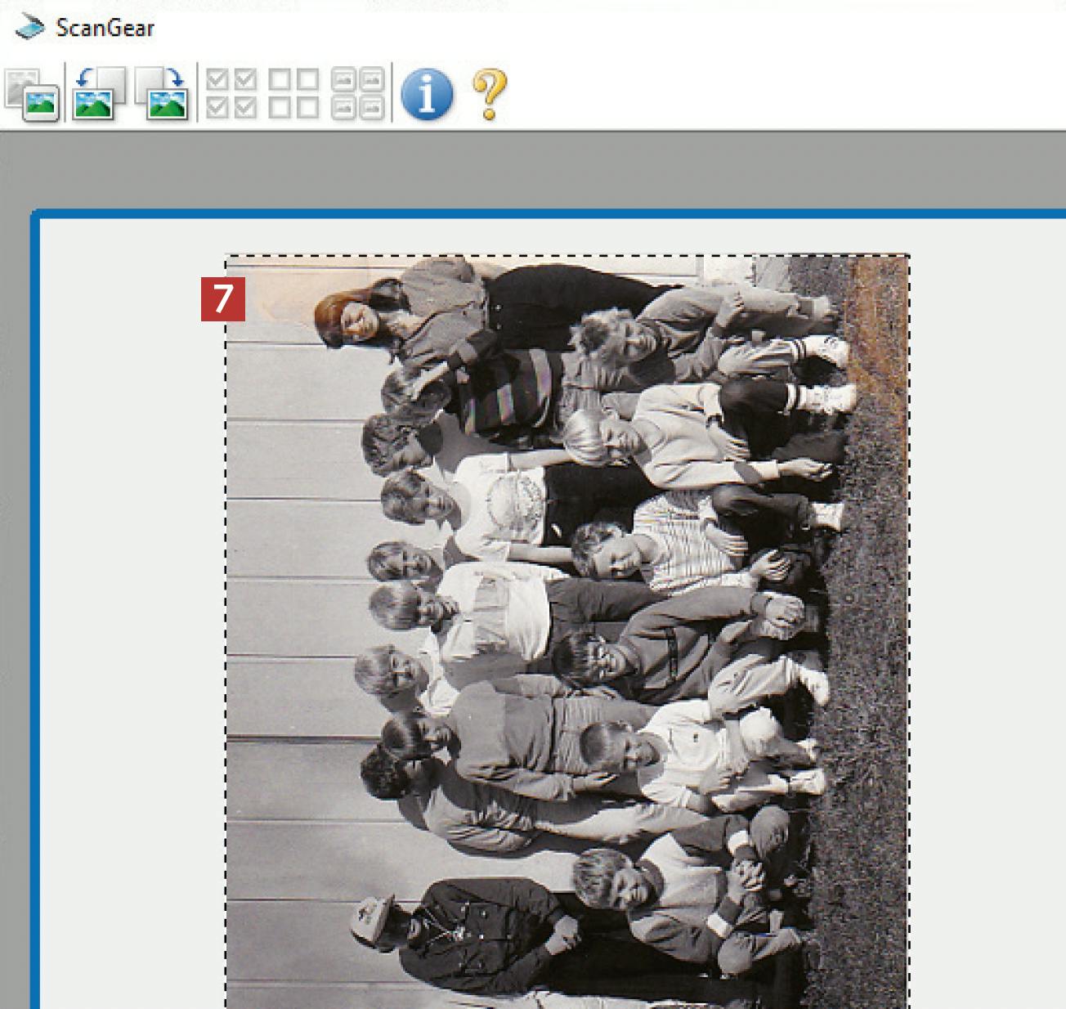Grab the top-left corner of crop frame
The height and width of the screenshot is (1009, 1066).
pos(226,256)
